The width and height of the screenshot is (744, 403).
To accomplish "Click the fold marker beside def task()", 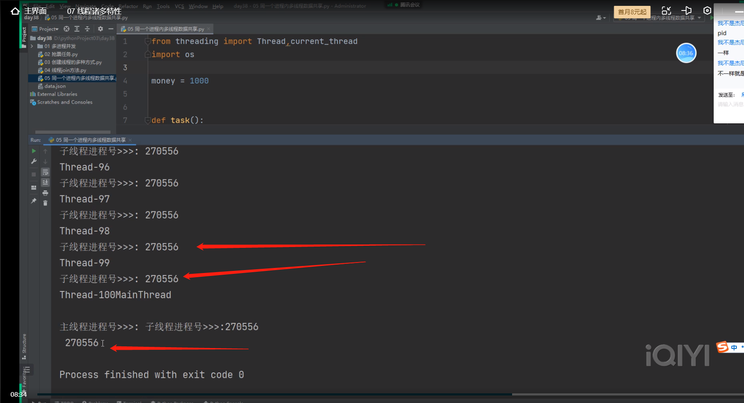I will tap(147, 120).
